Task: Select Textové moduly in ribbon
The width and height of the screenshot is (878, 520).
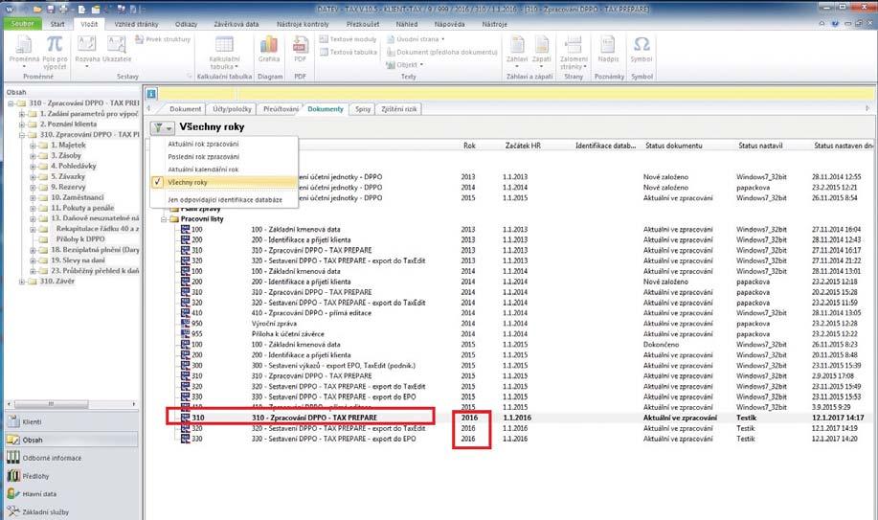Action: [348, 39]
